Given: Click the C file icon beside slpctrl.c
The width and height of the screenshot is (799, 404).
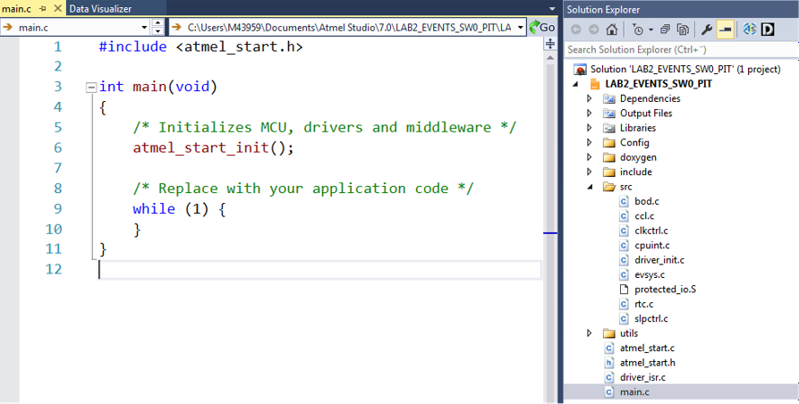Looking at the screenshot, I should tap(624, 319).
